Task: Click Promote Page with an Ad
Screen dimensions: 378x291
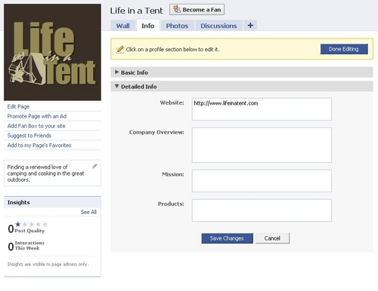Action: tap(37, 116)
